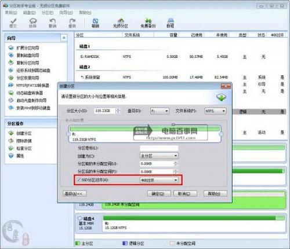
Task: Click the 分区前的未分配空间 value field
Action: point(157,164)
